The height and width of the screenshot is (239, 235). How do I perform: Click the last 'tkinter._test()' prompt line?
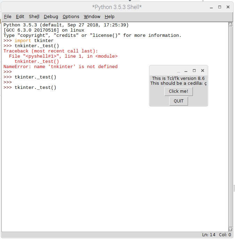point(30,88)
